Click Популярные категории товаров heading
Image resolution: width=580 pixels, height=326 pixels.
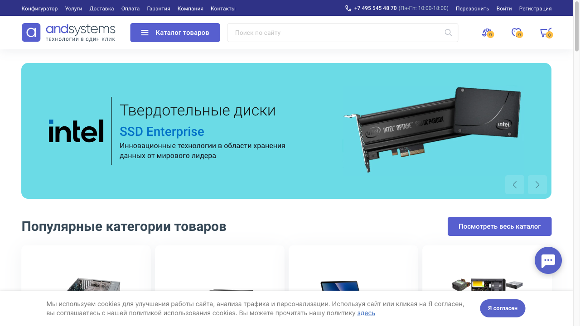point(124,226)
